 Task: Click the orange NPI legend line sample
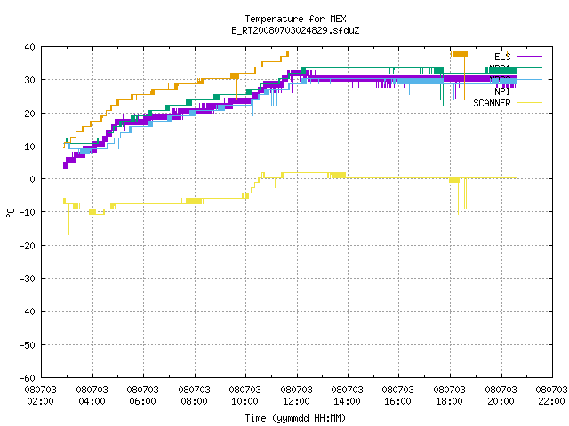(529, 91)
